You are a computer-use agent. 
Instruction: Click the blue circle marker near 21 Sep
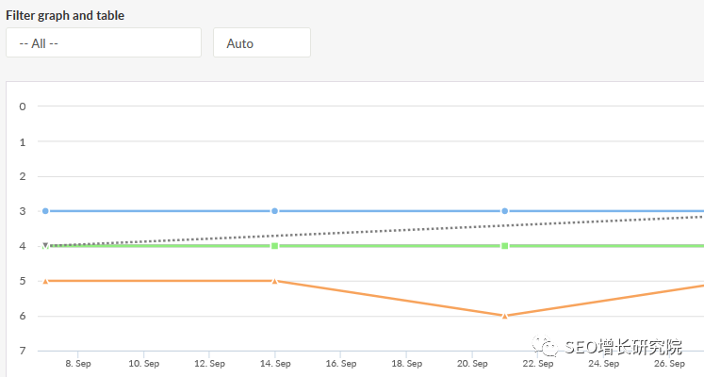click(505, 211)
